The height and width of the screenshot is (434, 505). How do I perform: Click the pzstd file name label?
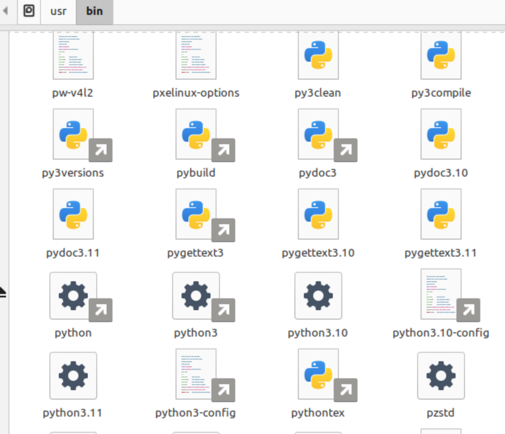click(x=441, y=413)
